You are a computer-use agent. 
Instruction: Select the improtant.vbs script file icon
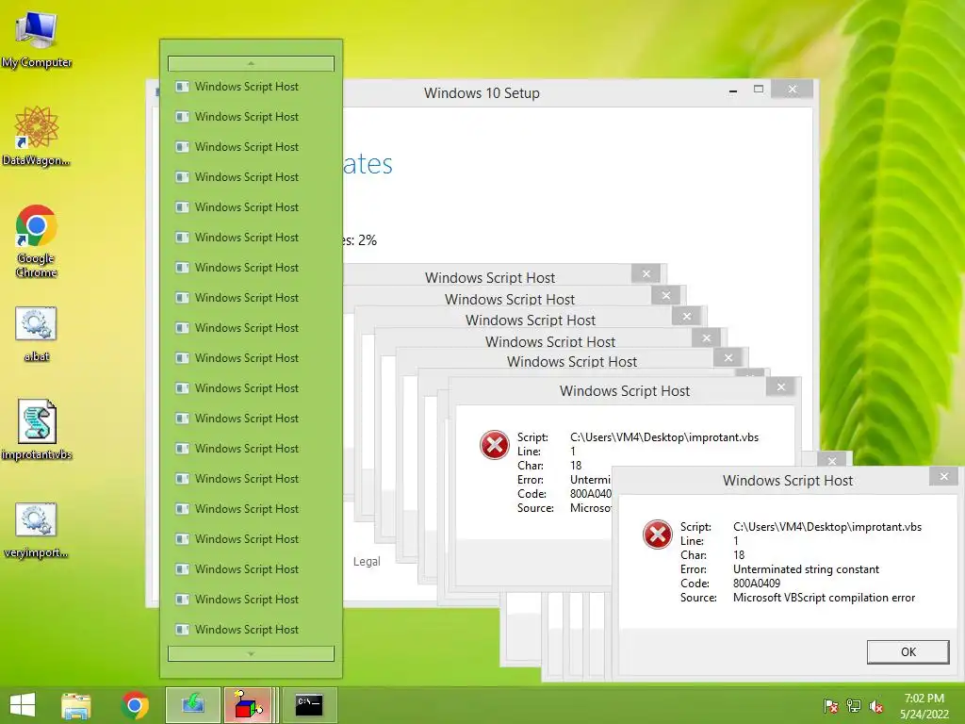click(x=37, y=430)
